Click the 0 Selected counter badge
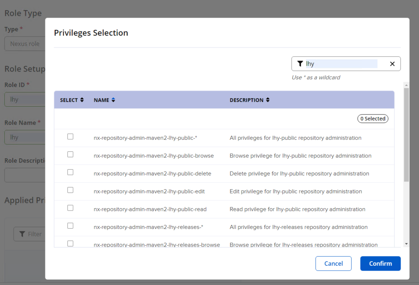The width and height of the screenshot is (419, 285). click(372, 119)
